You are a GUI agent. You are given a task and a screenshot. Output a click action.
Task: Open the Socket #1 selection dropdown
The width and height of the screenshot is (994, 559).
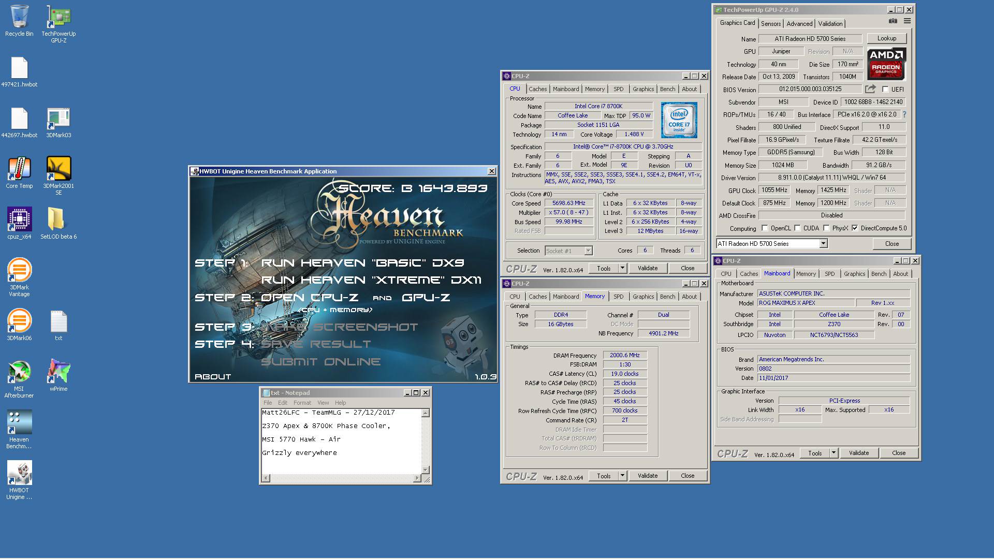click(588, 251)
